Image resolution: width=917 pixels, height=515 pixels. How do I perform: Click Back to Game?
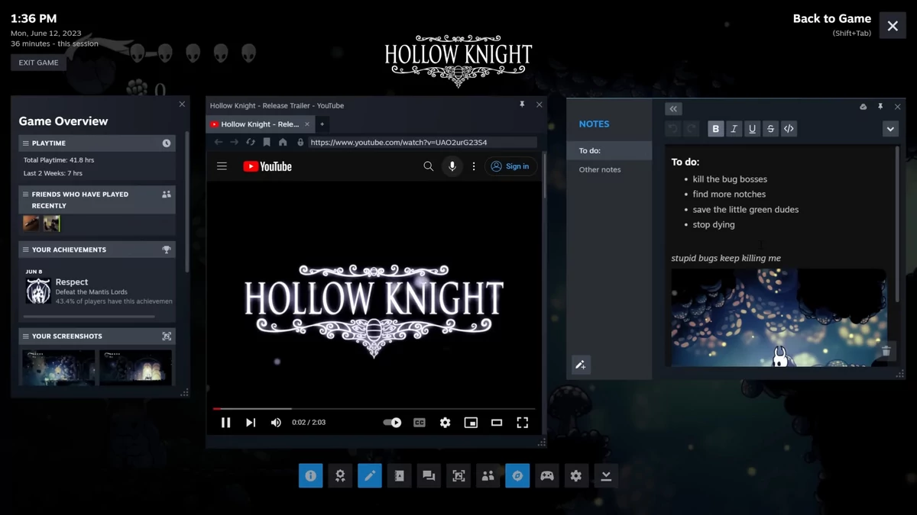[x=831, y=18]
